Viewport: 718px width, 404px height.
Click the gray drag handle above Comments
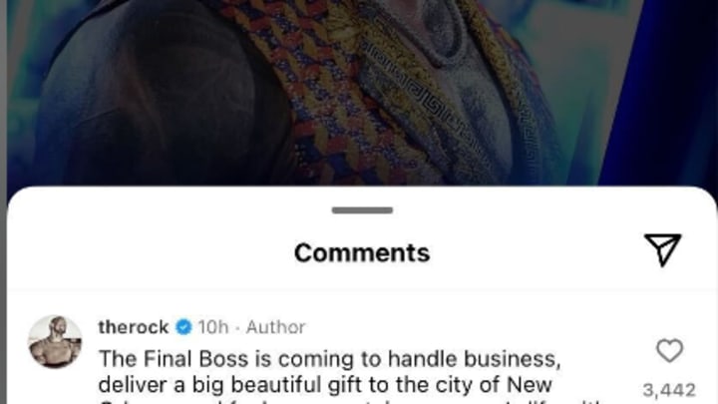coord(362,210)
